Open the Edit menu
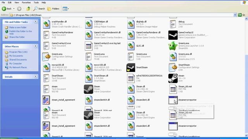The height and width of the screenshot is (139, 248). coord(10,3)
